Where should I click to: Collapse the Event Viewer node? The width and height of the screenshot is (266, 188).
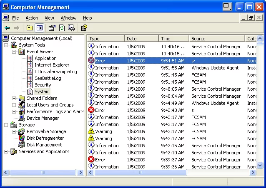tap(14, 52)
